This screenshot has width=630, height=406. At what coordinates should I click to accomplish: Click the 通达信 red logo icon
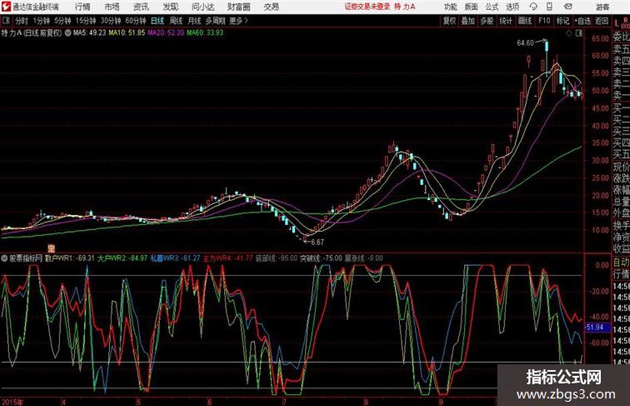pos(5,7)
